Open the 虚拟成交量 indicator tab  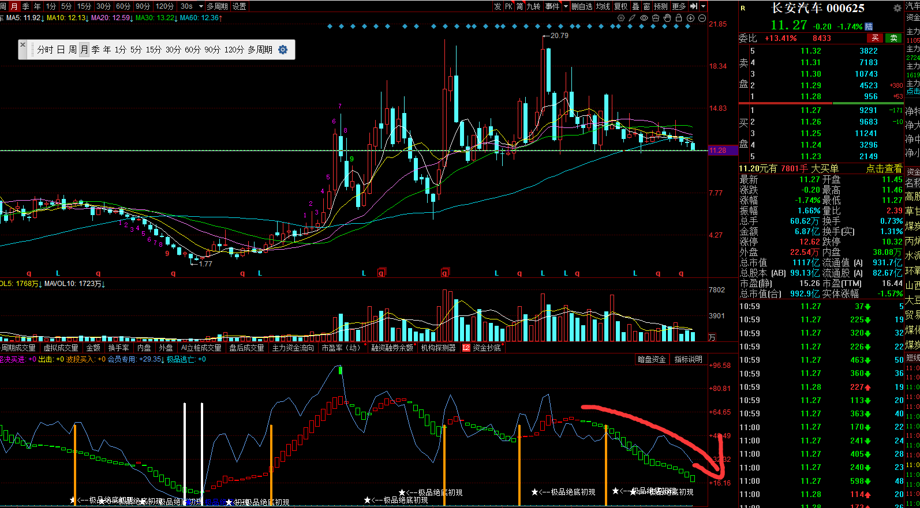click(61, 348)
